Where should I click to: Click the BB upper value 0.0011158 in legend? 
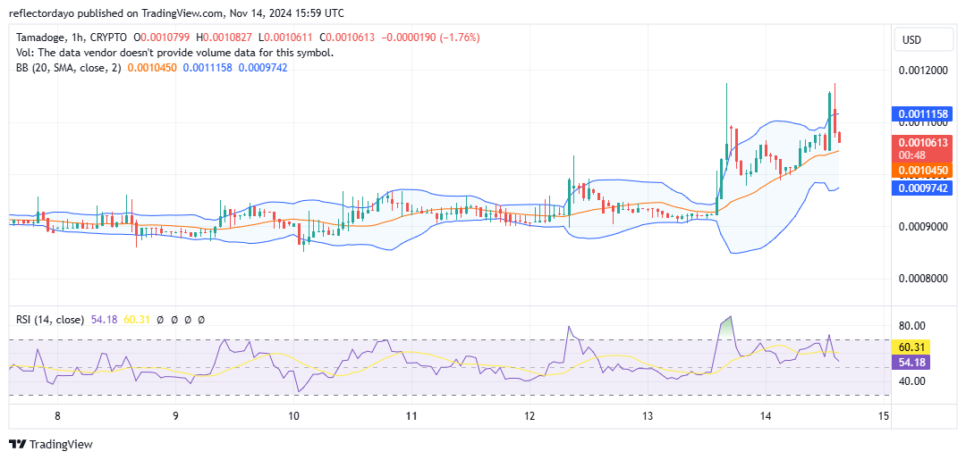click(x=207, y=68)
